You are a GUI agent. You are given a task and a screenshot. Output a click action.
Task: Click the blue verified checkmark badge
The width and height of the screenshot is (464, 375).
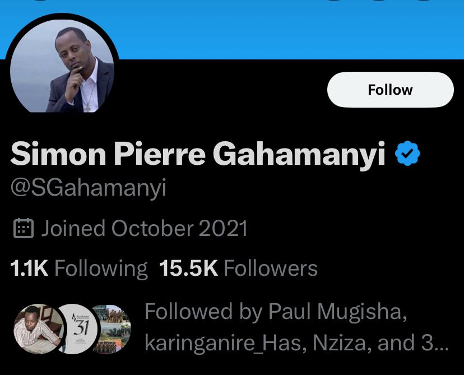[408, 154]
